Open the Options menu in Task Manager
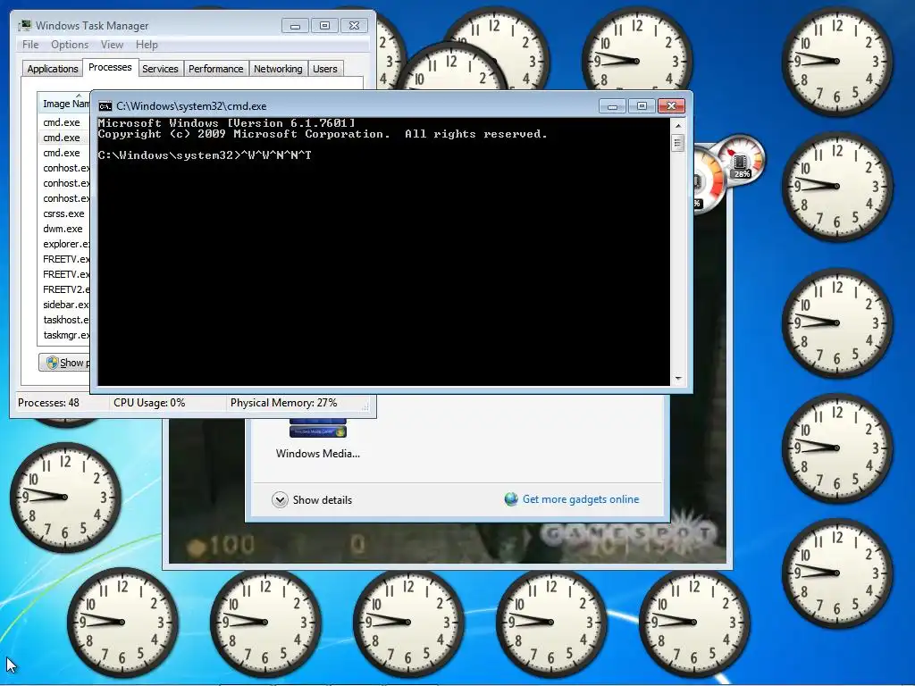This screenshot has width=915, height=686. (70, 45)
